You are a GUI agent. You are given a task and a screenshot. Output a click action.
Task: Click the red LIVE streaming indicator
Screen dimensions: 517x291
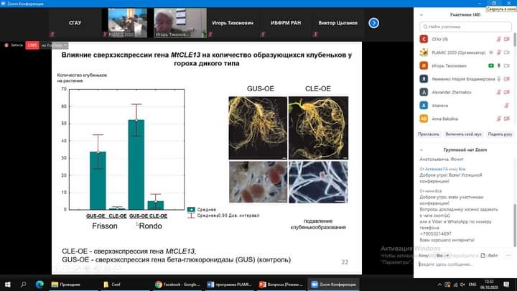32,45
